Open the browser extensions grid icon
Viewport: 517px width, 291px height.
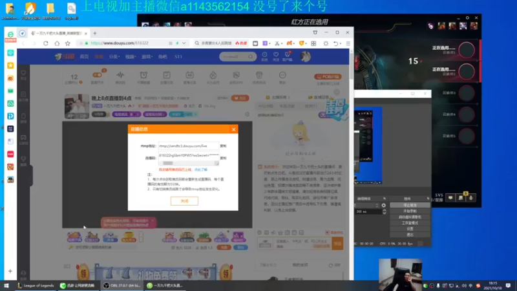tap(313, 43)
